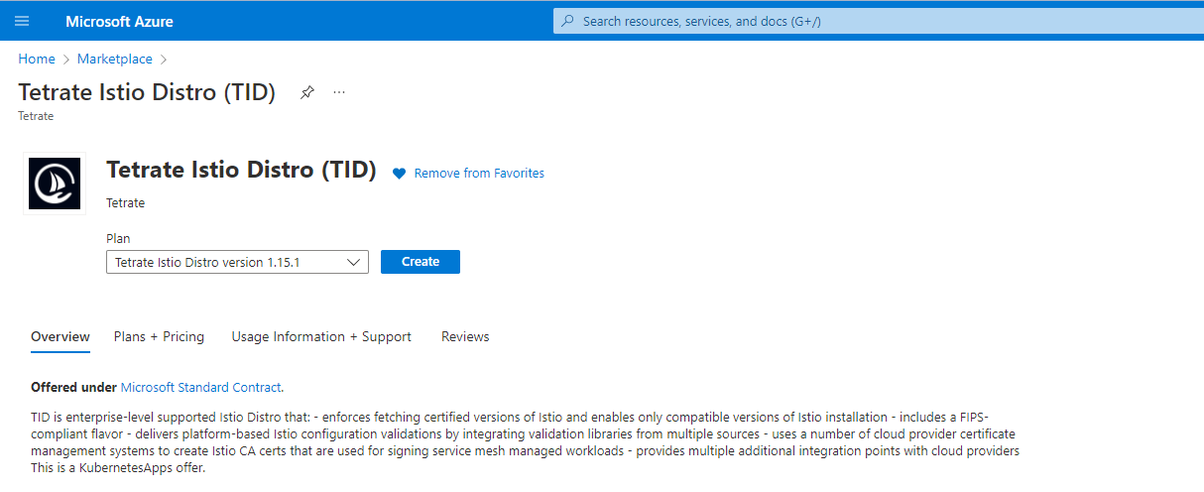Image resolution: width=1204 pixels, height=492 pixels.
Task: Click the magnifier icon in search bar
Action: [x=567, y=21]
